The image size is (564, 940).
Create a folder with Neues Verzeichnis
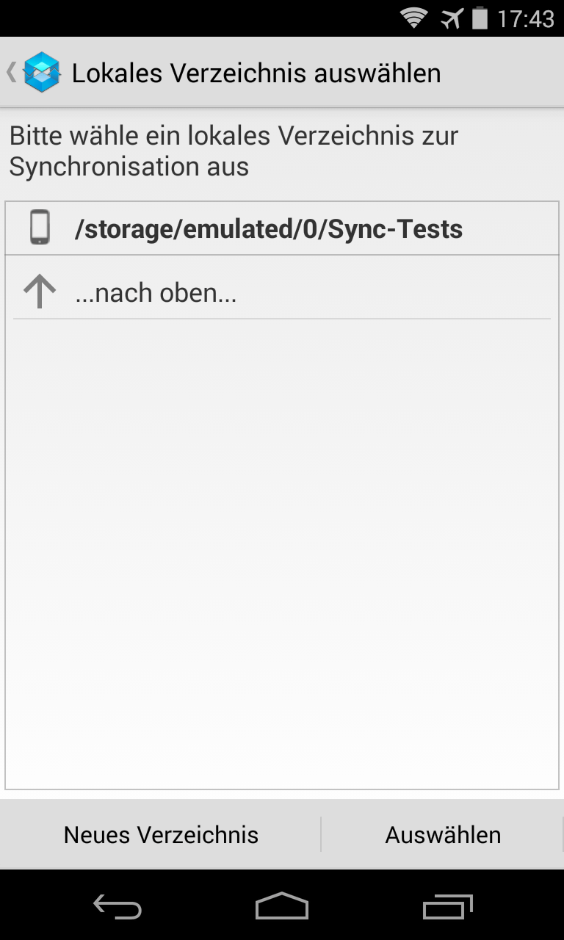[x=161, y=835]
